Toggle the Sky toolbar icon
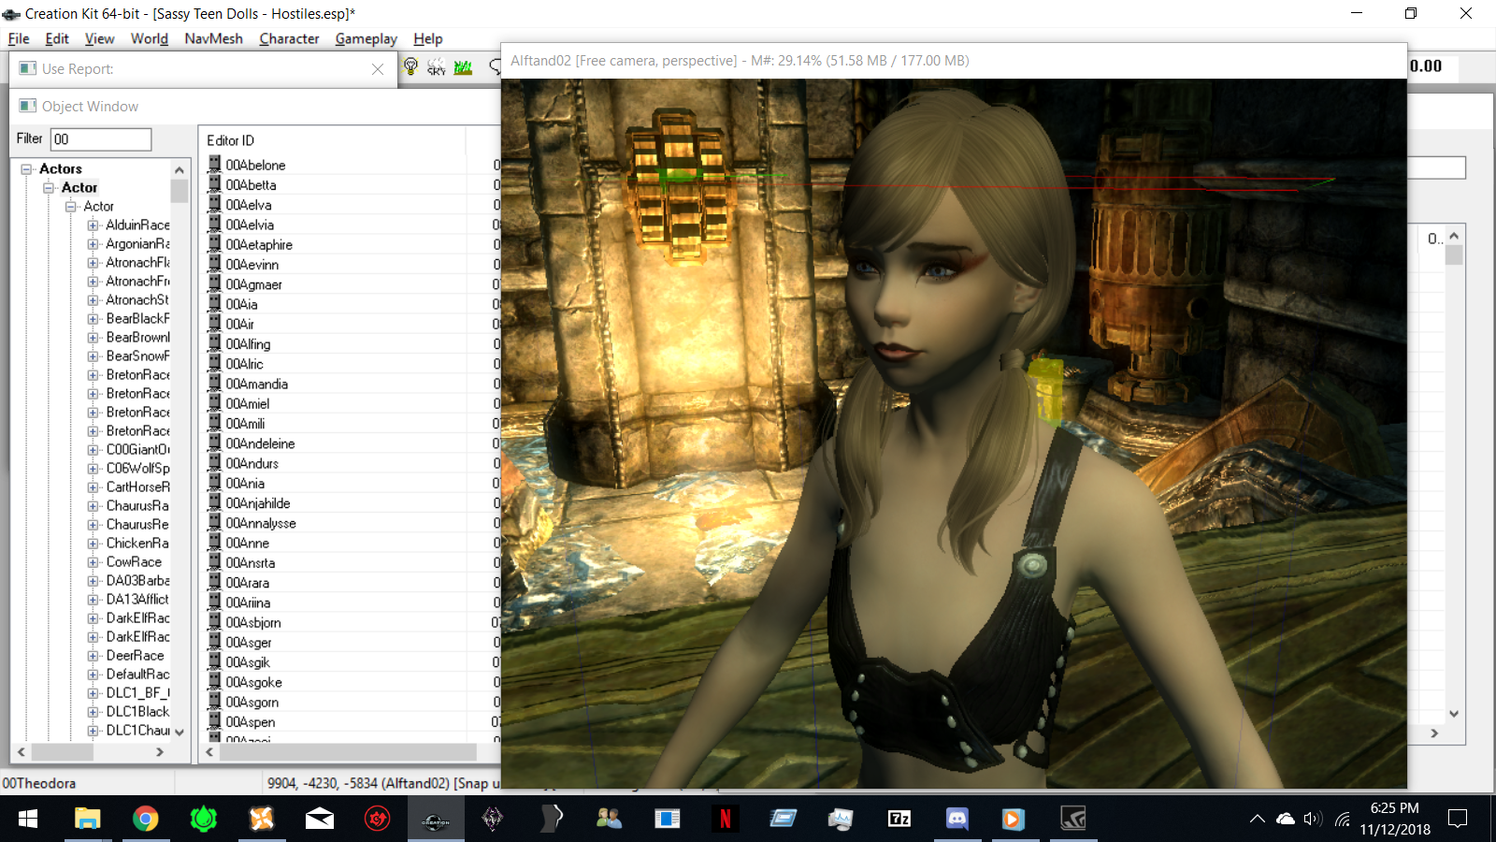 [x=437, y=66]
